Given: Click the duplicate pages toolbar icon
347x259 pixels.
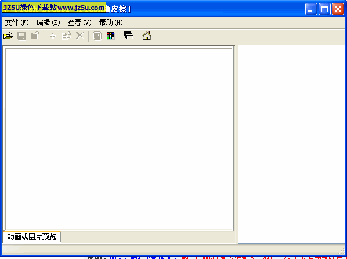Looking at the screenshot, I should [x=66, y=35].
